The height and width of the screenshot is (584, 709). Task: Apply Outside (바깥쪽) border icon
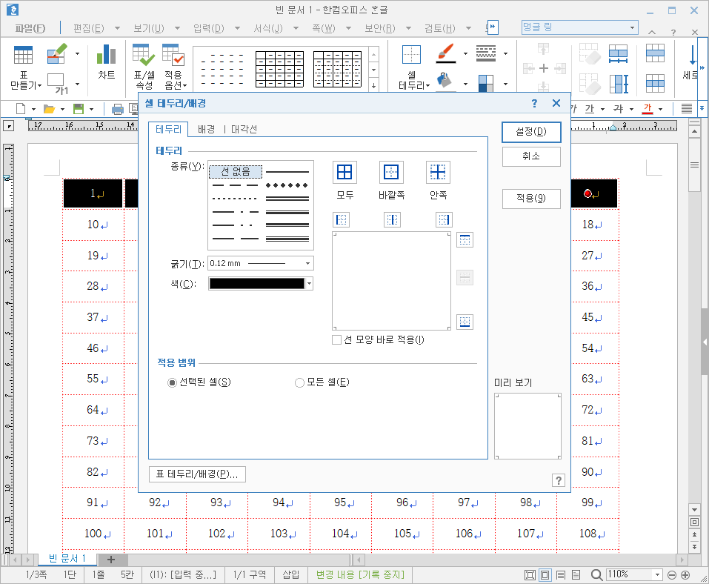tap(391, 173)
